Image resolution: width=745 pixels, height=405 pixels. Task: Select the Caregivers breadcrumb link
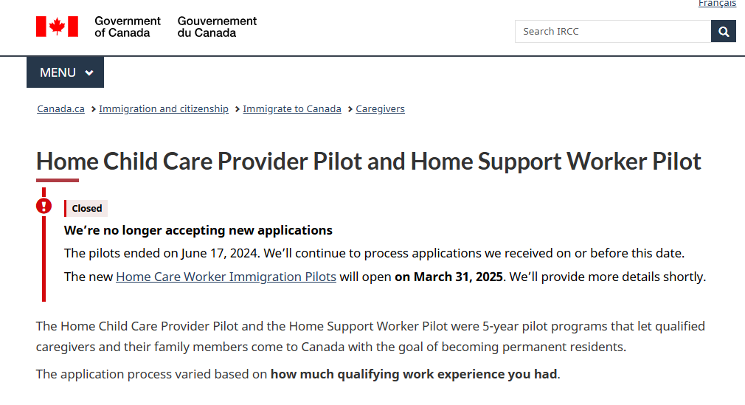[x=380, y=109]
